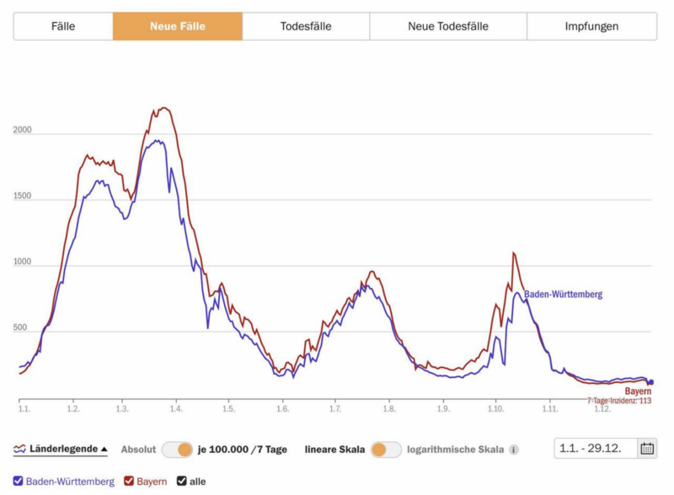Click the Bayern line label in chart
This screenshot has height=495, width=674.
point(638,391)
